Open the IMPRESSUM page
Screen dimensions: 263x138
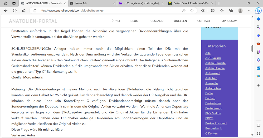(x=229, y=21)
